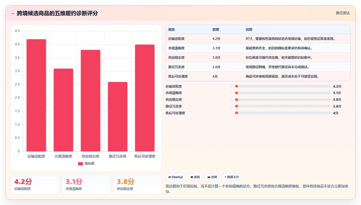Click the 进度 chip icon
The width and height of the screenshot is (361, 205).
209,177
